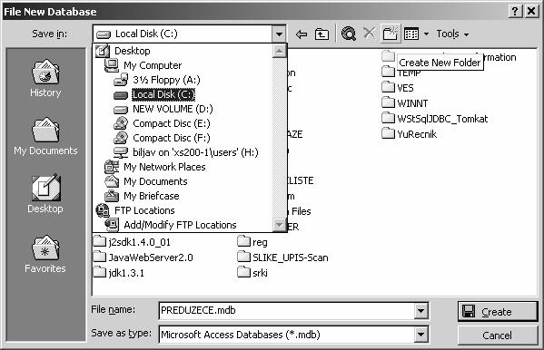Select the SLIKE_UPIS-Scan folder
This screenshot has width=544, height=350.
282,258
